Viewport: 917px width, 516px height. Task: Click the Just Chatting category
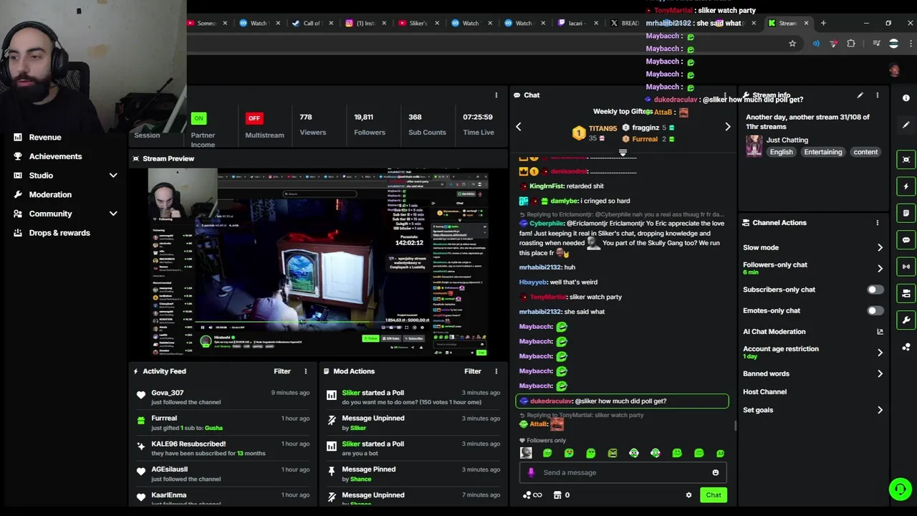tap(787, 140)
